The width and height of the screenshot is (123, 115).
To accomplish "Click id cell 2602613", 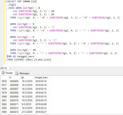I will click(x=14, y=112).
